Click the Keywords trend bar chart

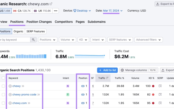point(31,56)
